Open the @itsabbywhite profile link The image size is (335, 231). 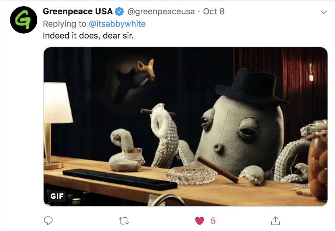[x=117, y=24]
